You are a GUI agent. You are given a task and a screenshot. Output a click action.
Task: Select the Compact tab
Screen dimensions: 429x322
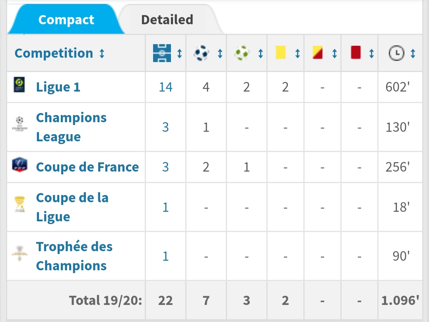(66, 20)
